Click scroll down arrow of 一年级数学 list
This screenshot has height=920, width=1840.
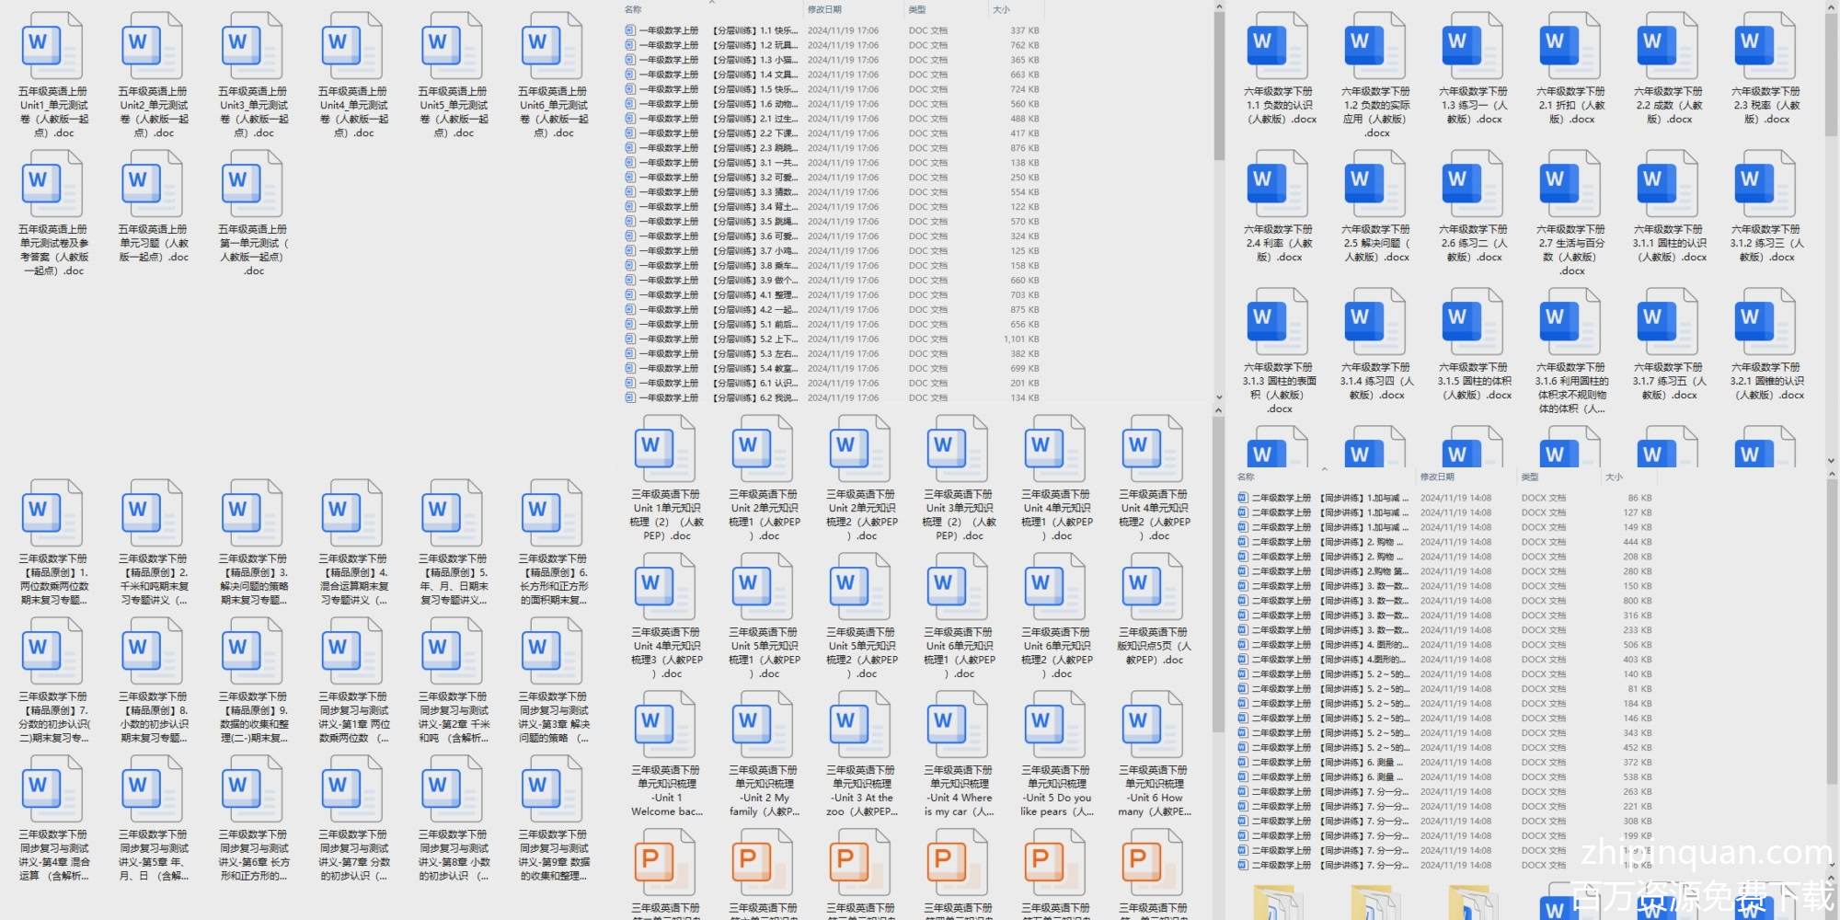1219,398
